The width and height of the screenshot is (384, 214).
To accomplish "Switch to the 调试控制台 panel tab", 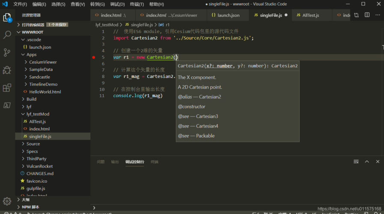I will click(135, 162).
